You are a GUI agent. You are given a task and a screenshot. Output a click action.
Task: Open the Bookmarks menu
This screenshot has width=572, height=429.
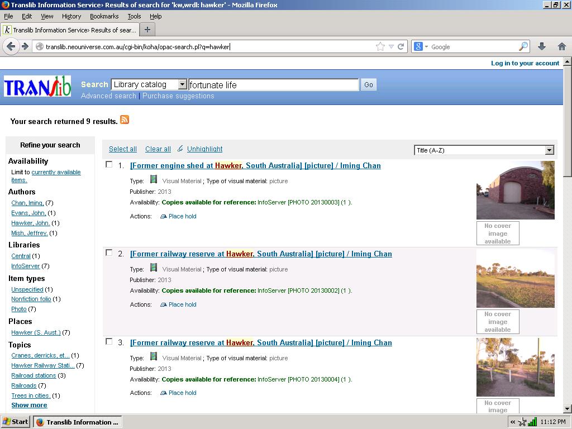(x=104, y=16)
